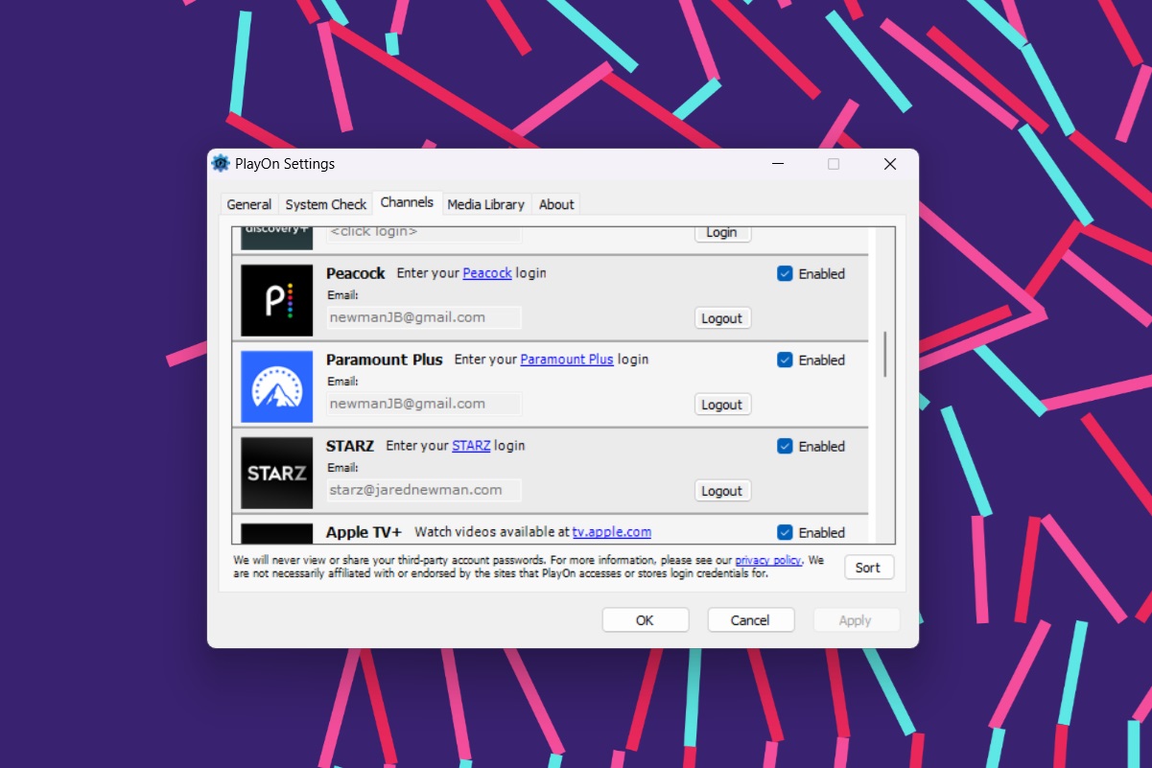Screen dimensions: 1152x768
Task: Click the Paramount Plus mountain logo
Action: pos(277,386)
